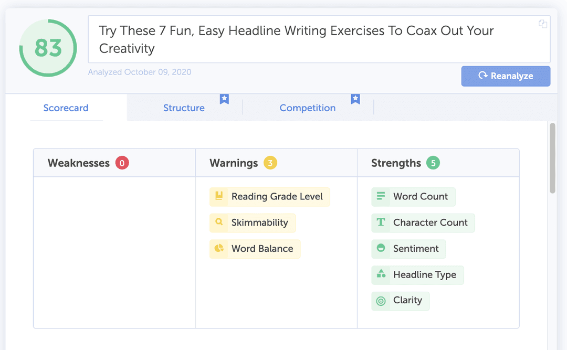
Task: Select the Word Count lines icon
Action: click(381, 196)
